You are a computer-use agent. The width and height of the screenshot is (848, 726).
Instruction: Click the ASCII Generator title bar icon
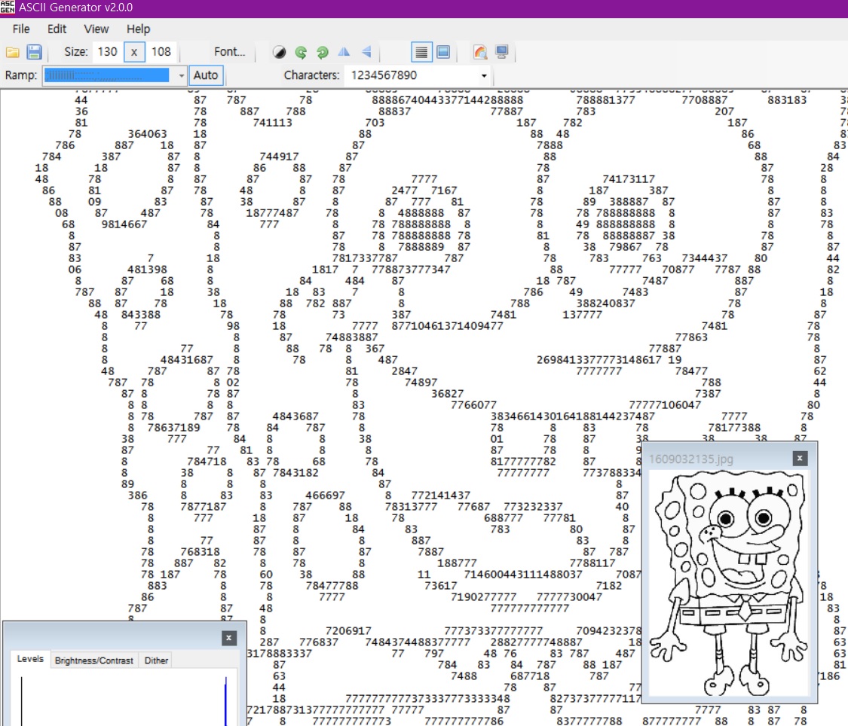[x=8, y=7]
